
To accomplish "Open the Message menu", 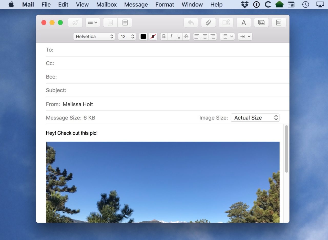I will 136,4.
